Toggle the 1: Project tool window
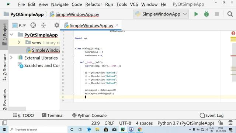Viewport: 236px width, 133px height. click(4, 34)
